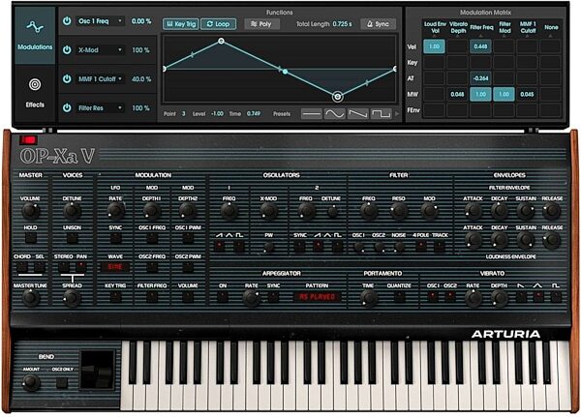The width and height of the screenshot is (581, 417).
Task: Toggle power for X-Mod slot
Action: point(67,50)
